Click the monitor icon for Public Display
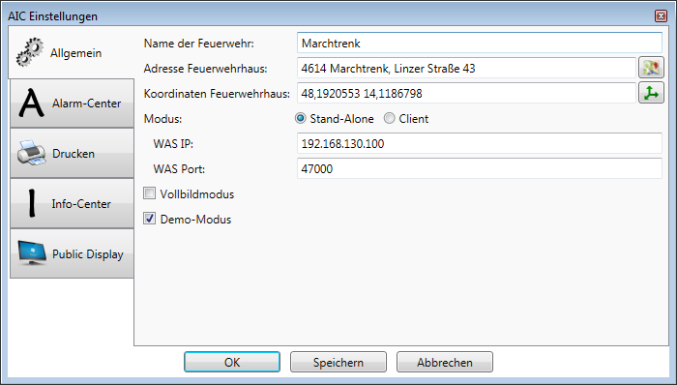 [x=32, y=252]
